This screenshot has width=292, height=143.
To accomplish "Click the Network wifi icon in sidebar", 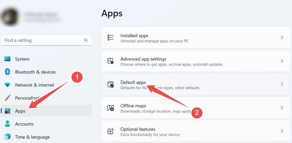I will [x=8, y=85].
